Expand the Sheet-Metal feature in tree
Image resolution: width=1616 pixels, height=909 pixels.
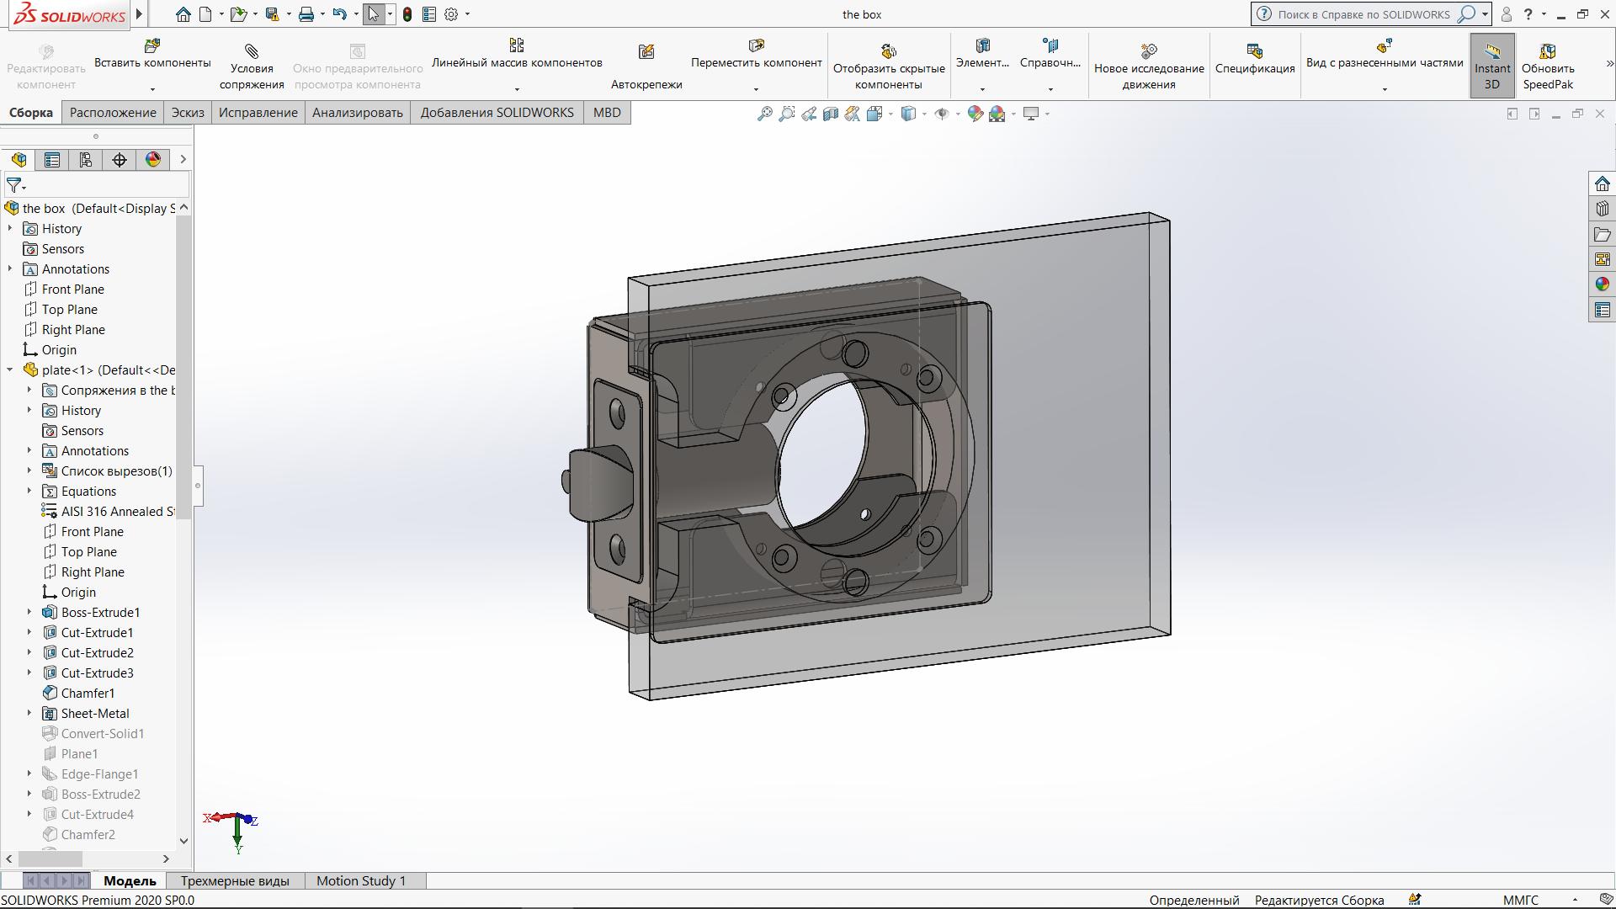pyautogui.click(x=28, y=713)
